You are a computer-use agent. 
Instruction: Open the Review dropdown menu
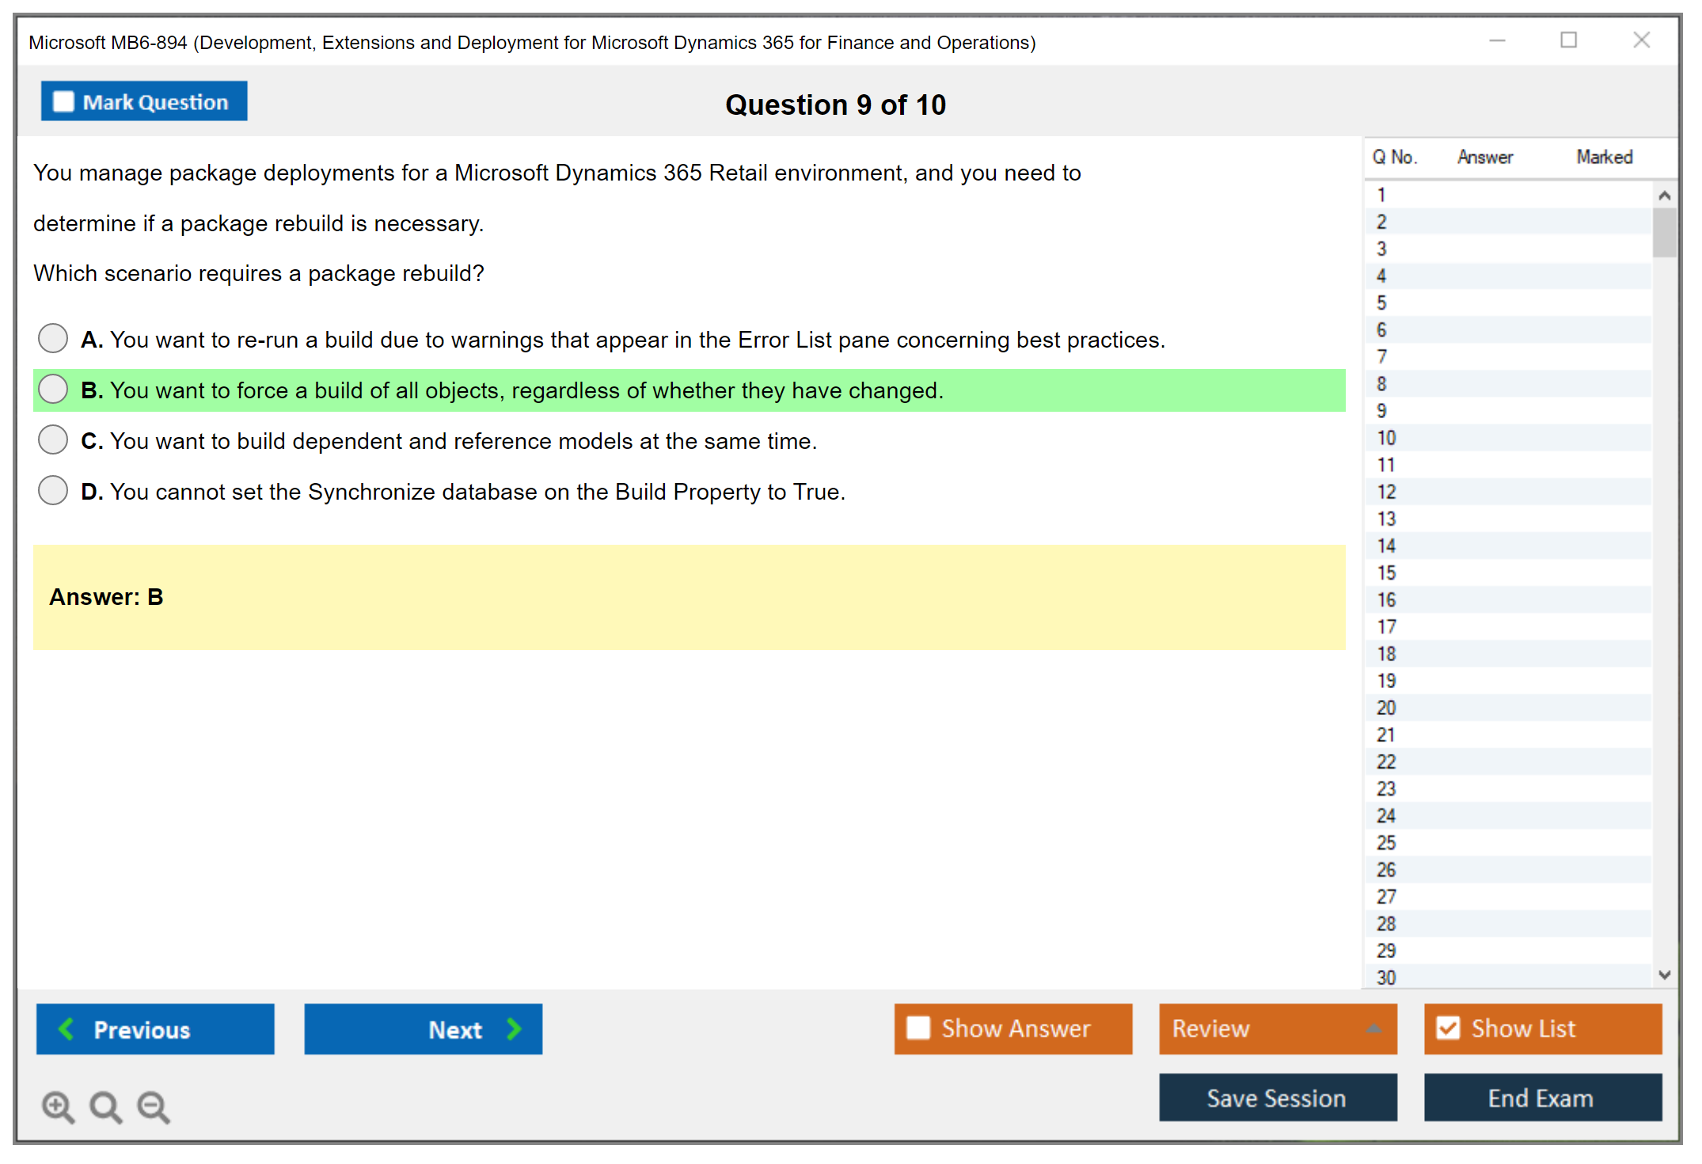coord(1373,1029)
